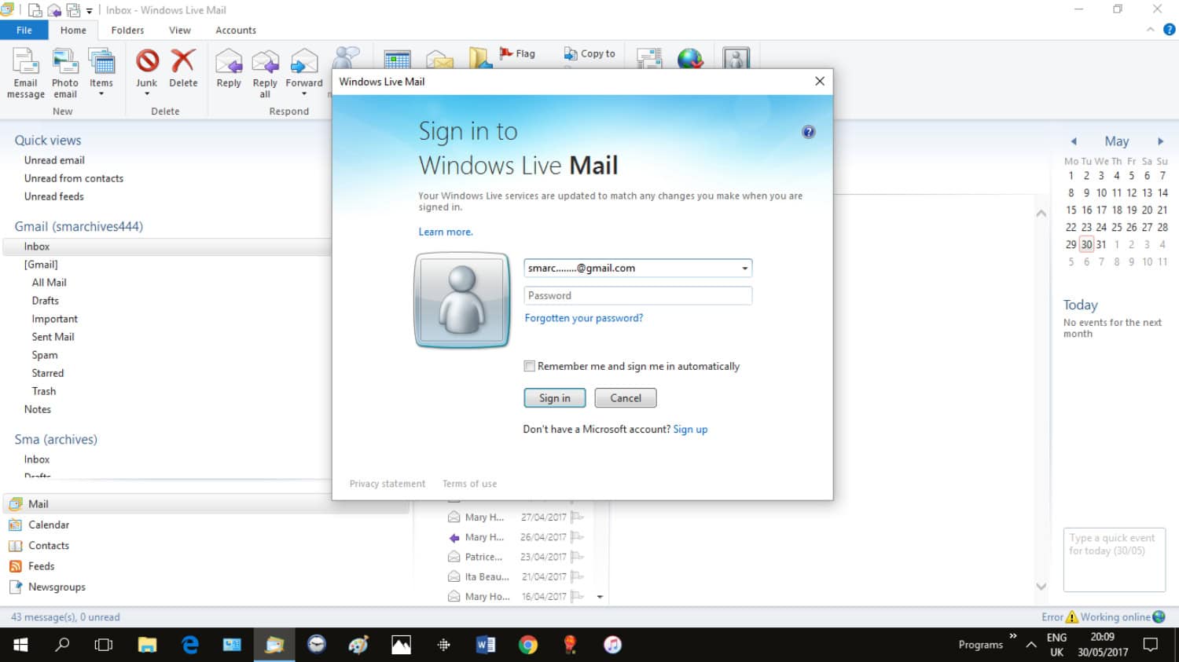Open iTunes from the taskbar

click(x=612, y=645)
